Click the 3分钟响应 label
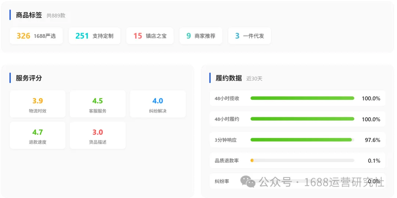Screen dimensions: 397x198 click(x=226, y=140)
